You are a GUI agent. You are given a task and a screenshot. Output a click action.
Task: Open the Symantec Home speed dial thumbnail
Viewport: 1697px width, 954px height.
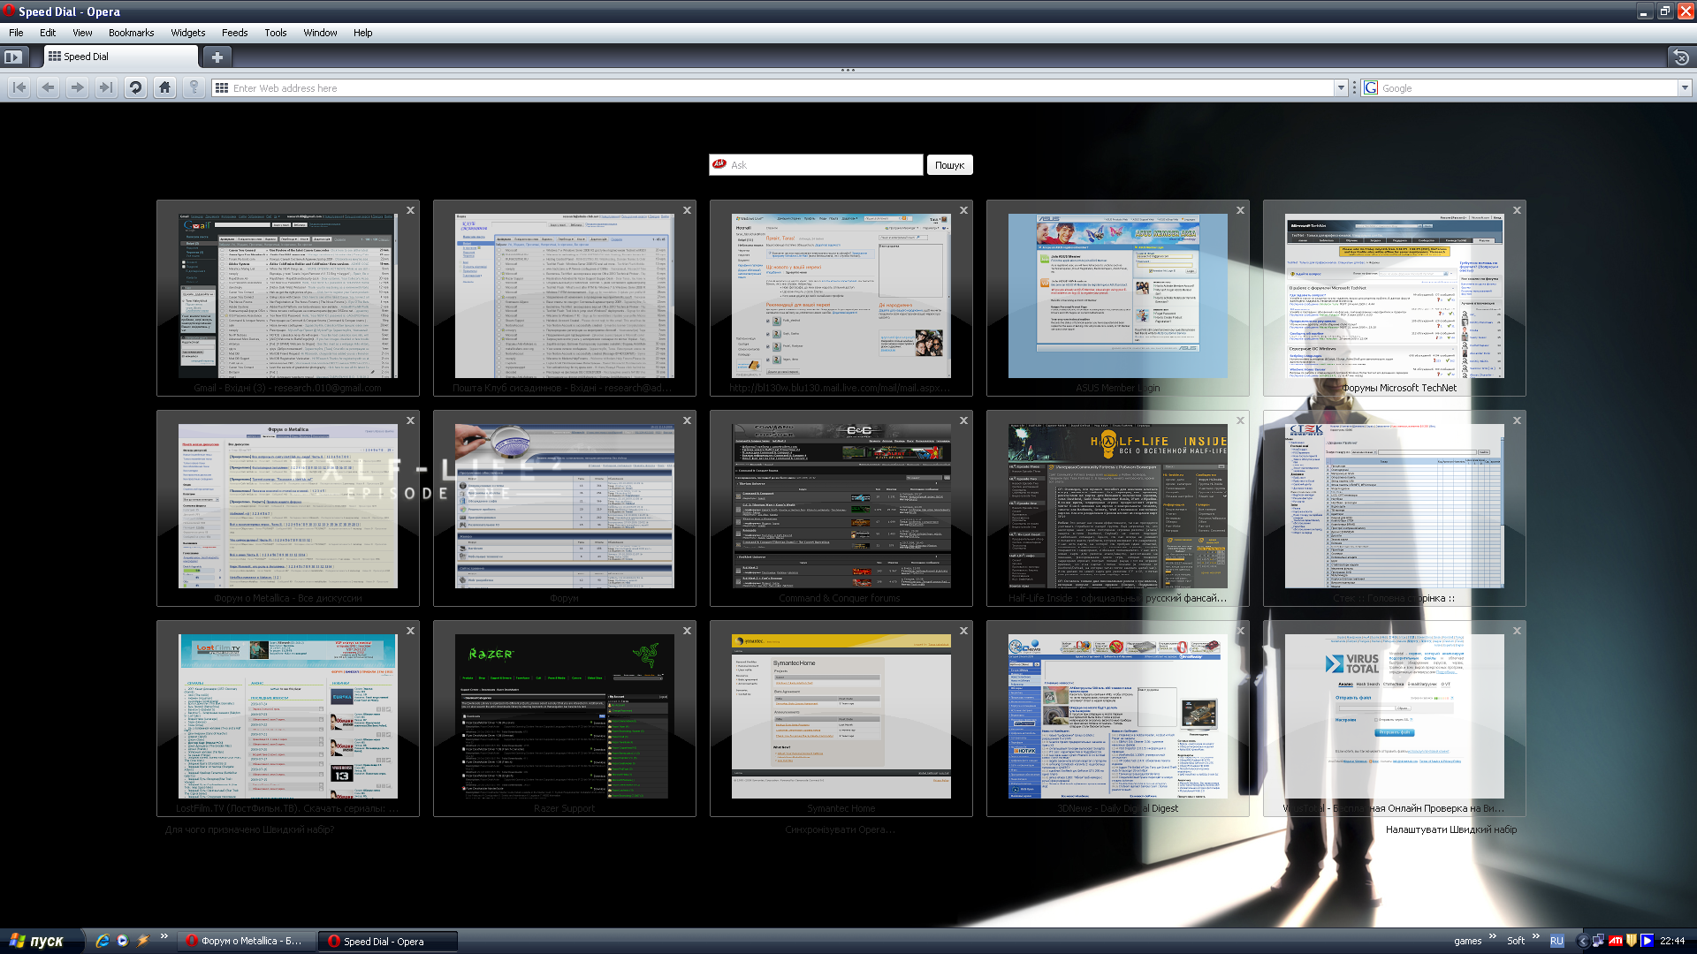tap(841, 715)
